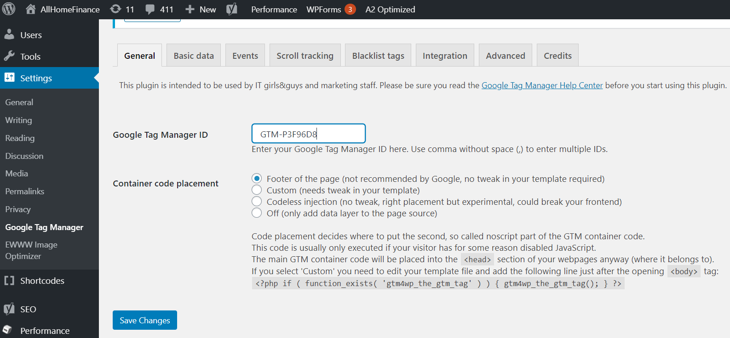Open Shortcodes menu label in sidebar
Screen dimensions: 730x338
click(x=42, y=281)
